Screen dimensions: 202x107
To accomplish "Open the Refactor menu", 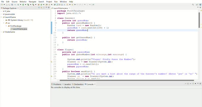I will click(23, 2).
